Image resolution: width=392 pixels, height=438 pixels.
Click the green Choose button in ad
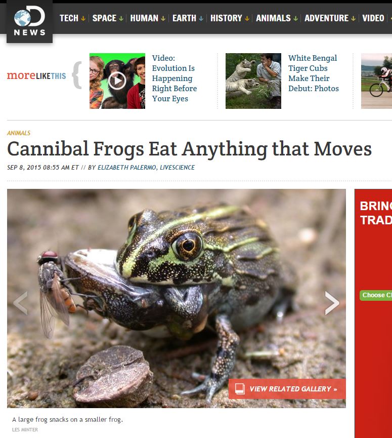click(376, 295)
